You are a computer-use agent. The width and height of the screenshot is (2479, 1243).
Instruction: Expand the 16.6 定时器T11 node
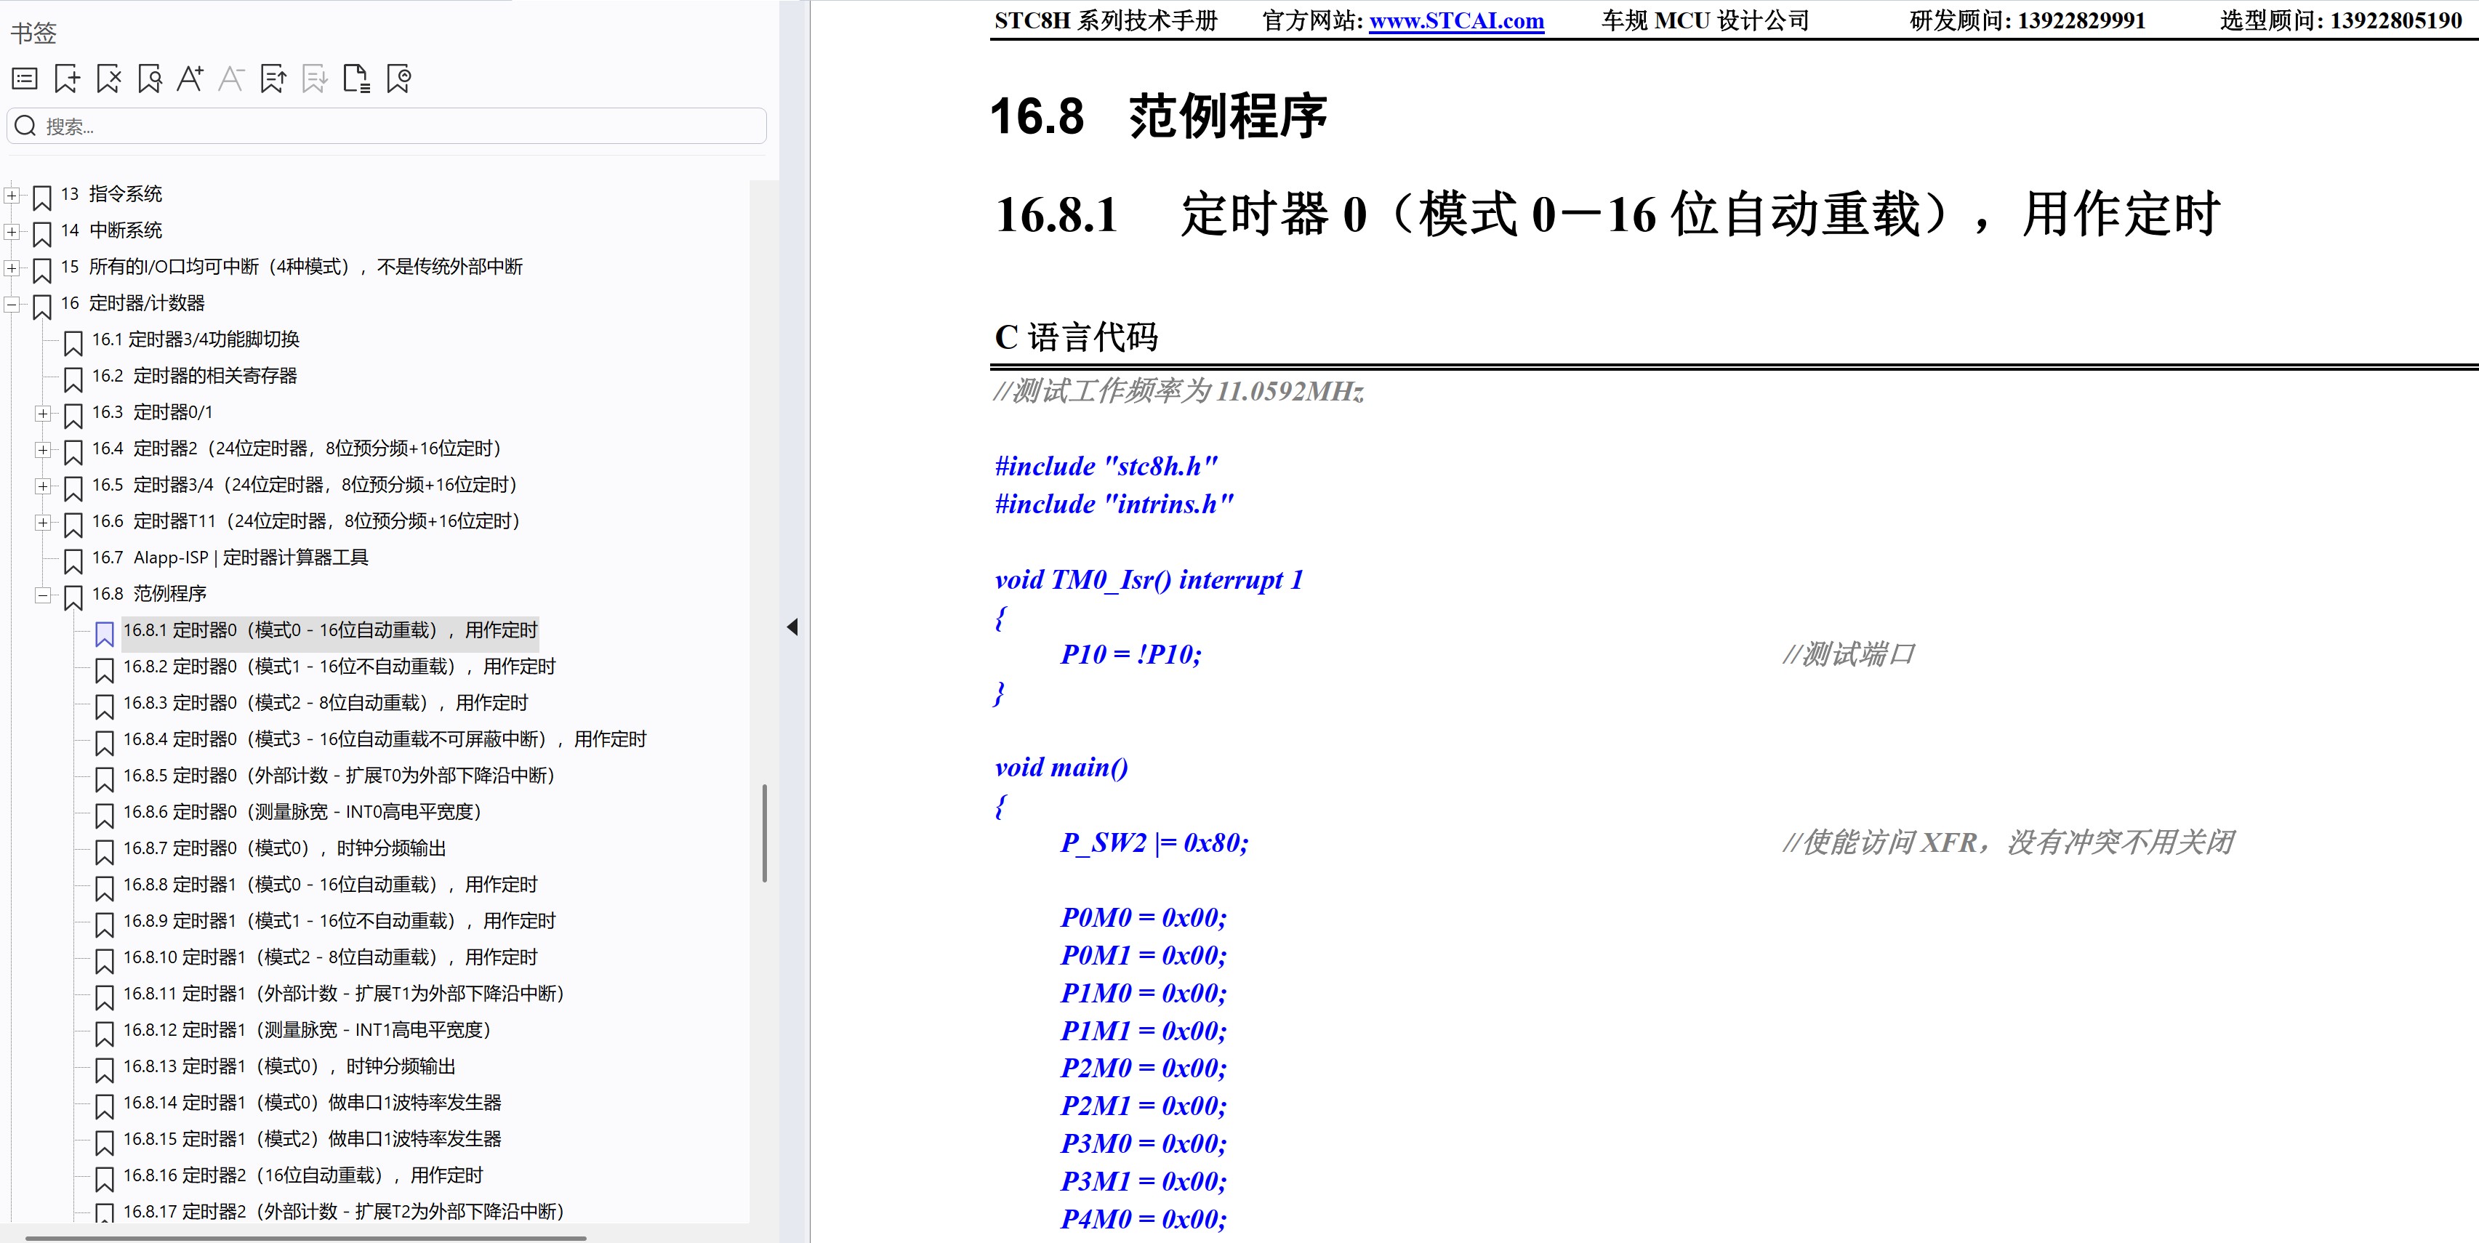tap(42, 523)
